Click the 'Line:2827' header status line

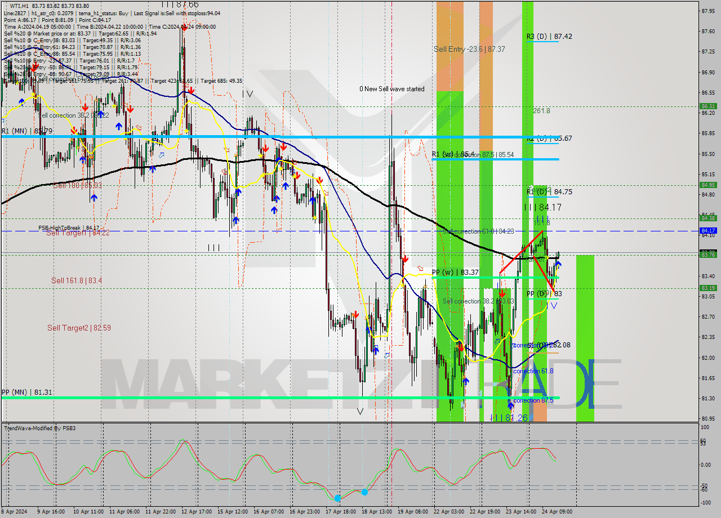15,13
